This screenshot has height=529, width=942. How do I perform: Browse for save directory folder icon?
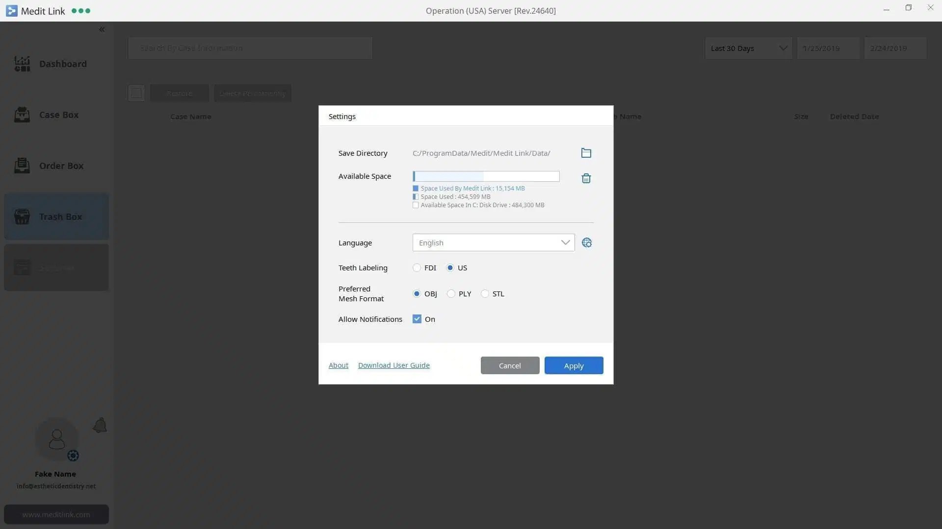(x=586, y=153)
